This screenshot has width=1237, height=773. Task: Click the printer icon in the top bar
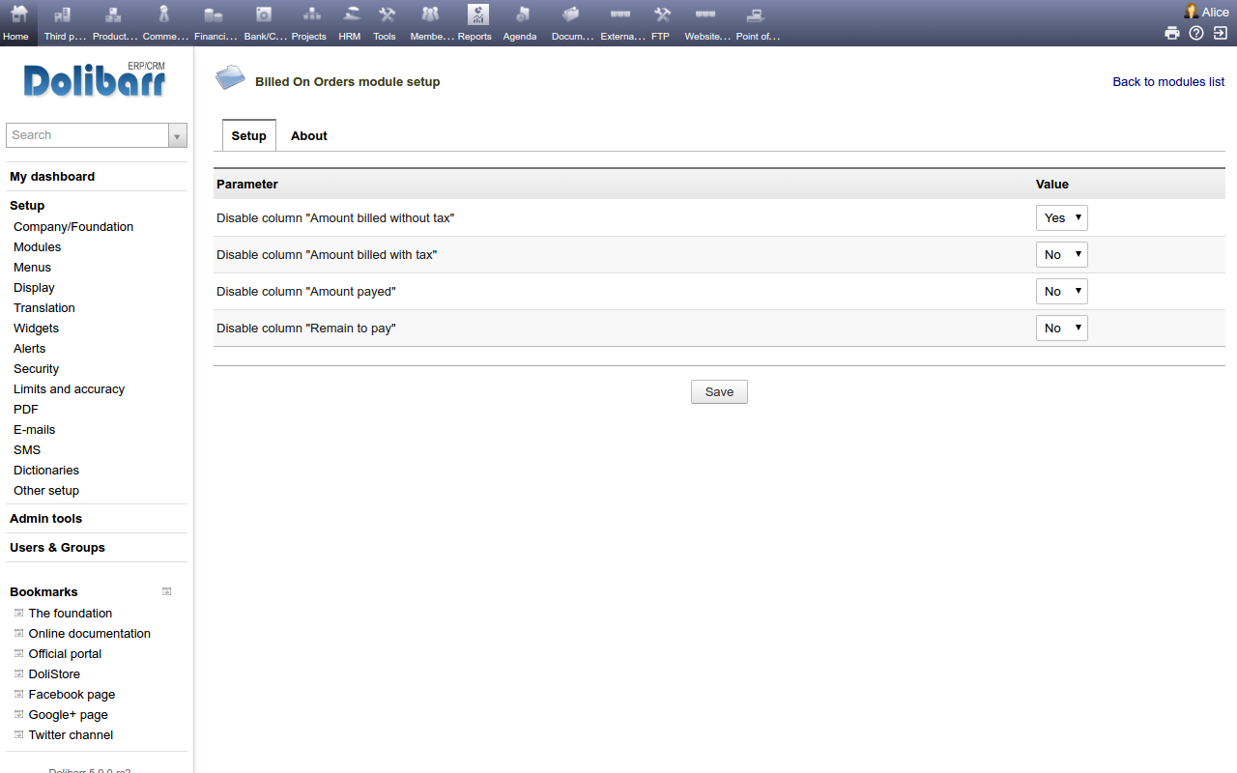pos(1171,33)
